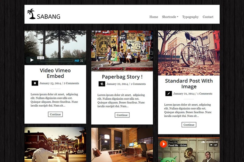Click the video post format icon
The width and height of the screenshot is (244, 162).
[35, 83]
